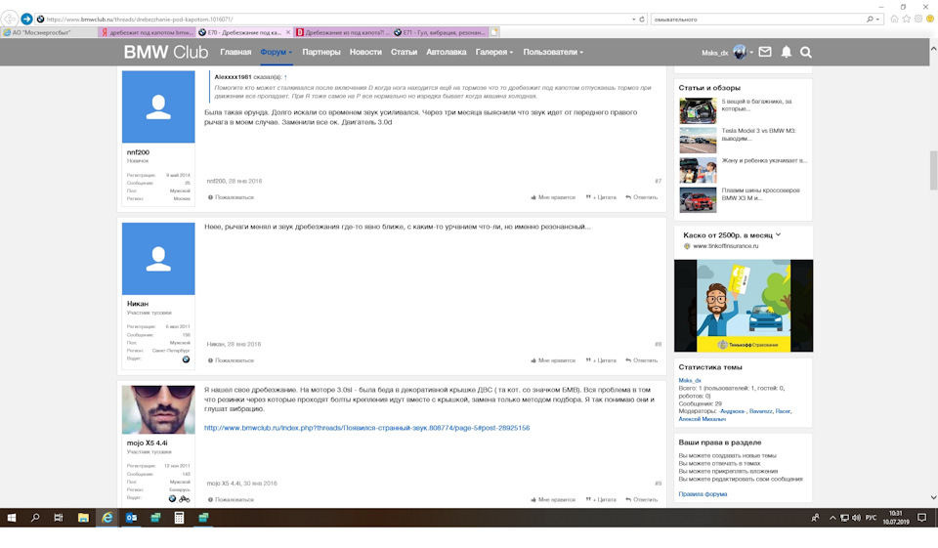Open messages envelope icon in header
The height and width of the screenshot is (548, 938).
(764, 52)
